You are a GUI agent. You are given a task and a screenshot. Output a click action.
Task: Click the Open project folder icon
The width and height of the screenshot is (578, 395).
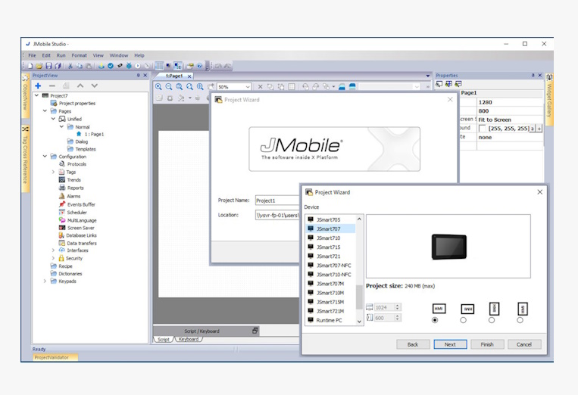[39, 66]
